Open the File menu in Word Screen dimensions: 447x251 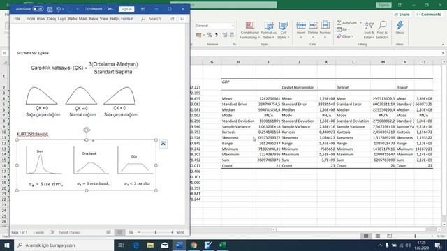pyautogui.click(x=17, y=19)
